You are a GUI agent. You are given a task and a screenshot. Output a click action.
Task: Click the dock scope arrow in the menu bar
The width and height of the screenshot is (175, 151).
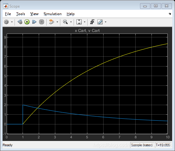click(x=170, y=14)
